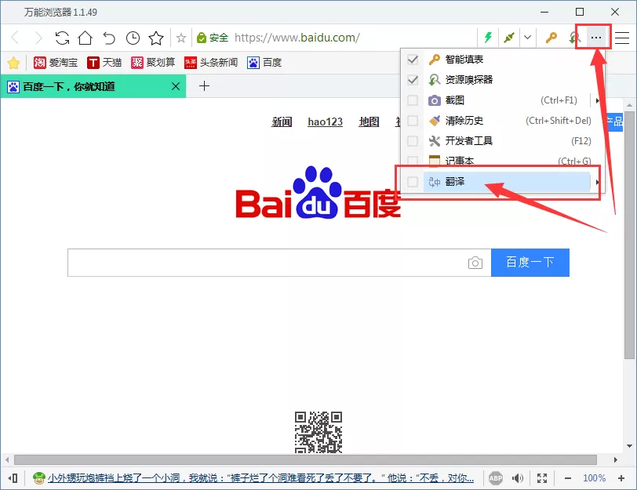Close the 百度一下 tab
Viewport: 637px width, 490px height.
click(176, 86)
